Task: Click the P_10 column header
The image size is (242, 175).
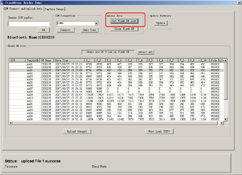Action: [x=204, y=60]
